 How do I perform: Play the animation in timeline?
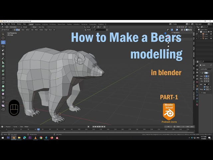100,127
